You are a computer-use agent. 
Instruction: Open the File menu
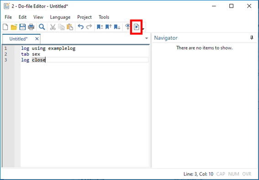[8, 17]
